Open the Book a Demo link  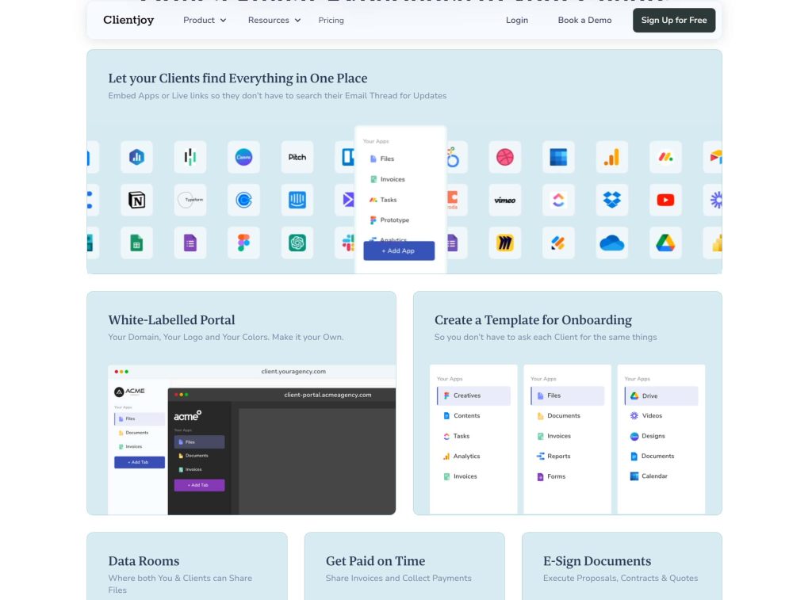(584, 20)
